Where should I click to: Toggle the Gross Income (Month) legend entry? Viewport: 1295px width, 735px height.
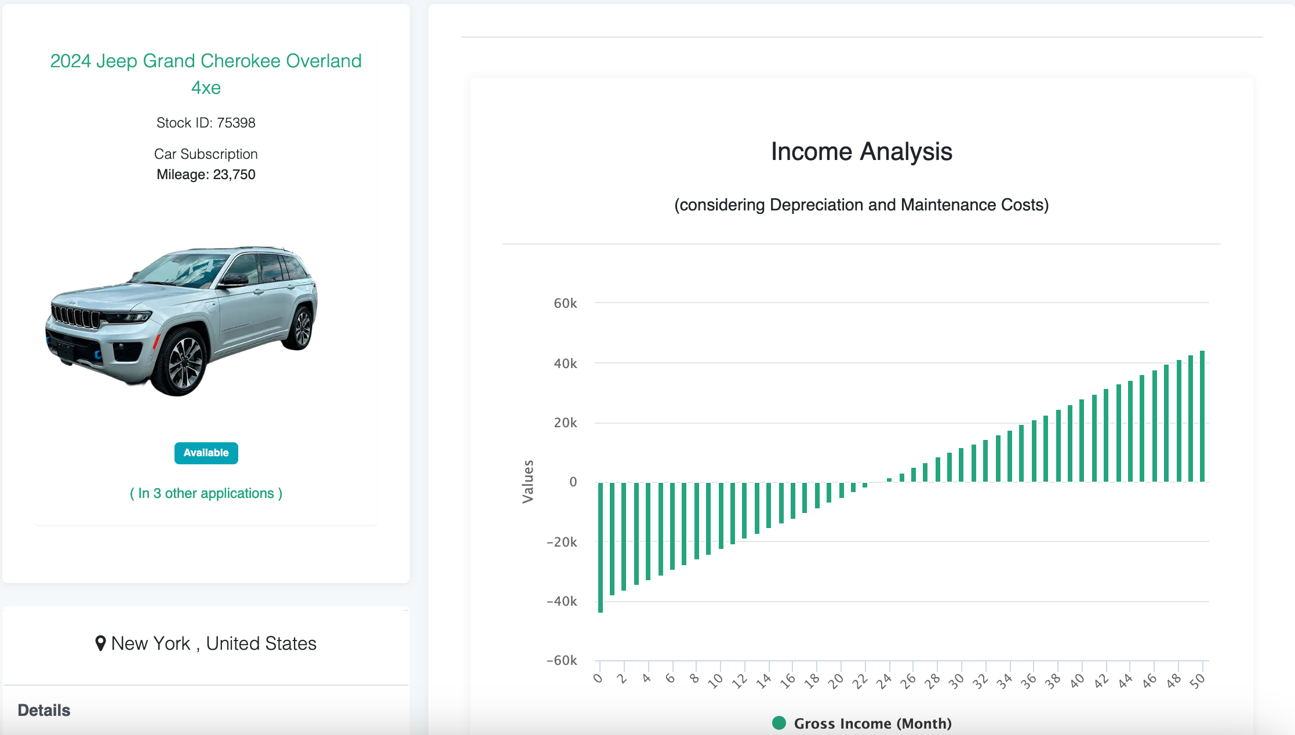pyautogui.click(x=862, y=723)
